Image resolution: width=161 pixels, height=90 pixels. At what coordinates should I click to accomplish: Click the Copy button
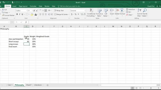coord(5,12)
